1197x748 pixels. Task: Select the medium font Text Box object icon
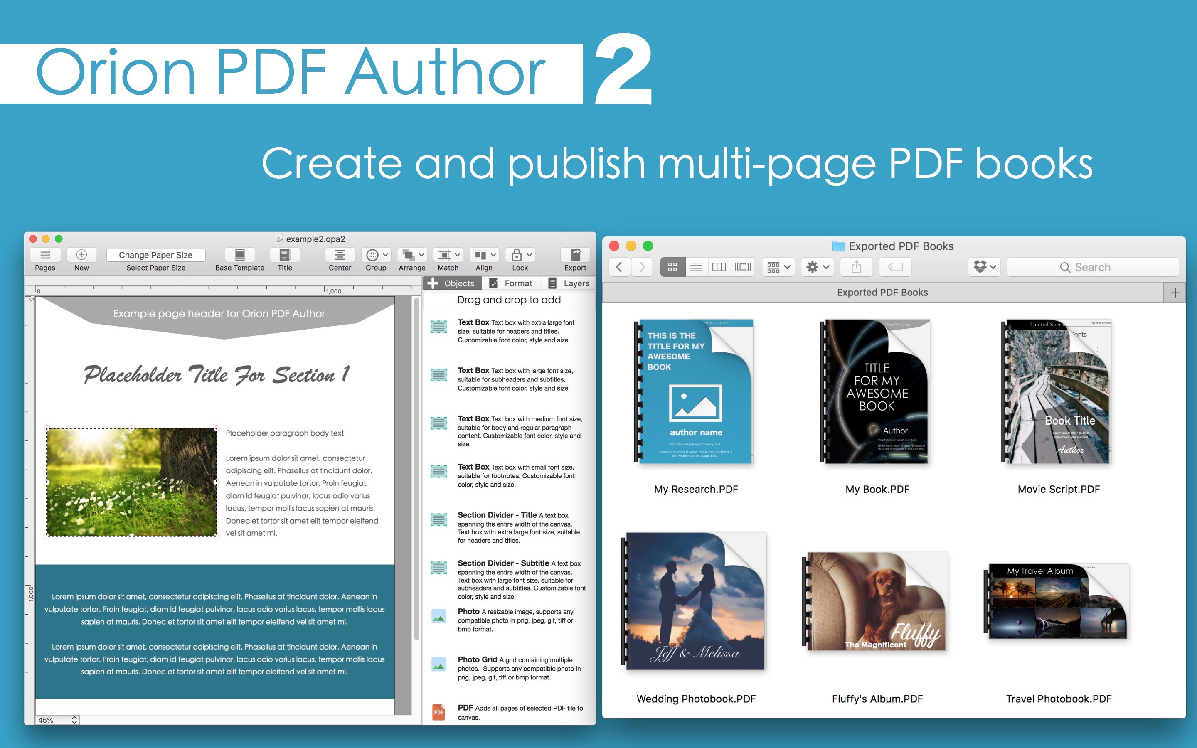point(439,423)
